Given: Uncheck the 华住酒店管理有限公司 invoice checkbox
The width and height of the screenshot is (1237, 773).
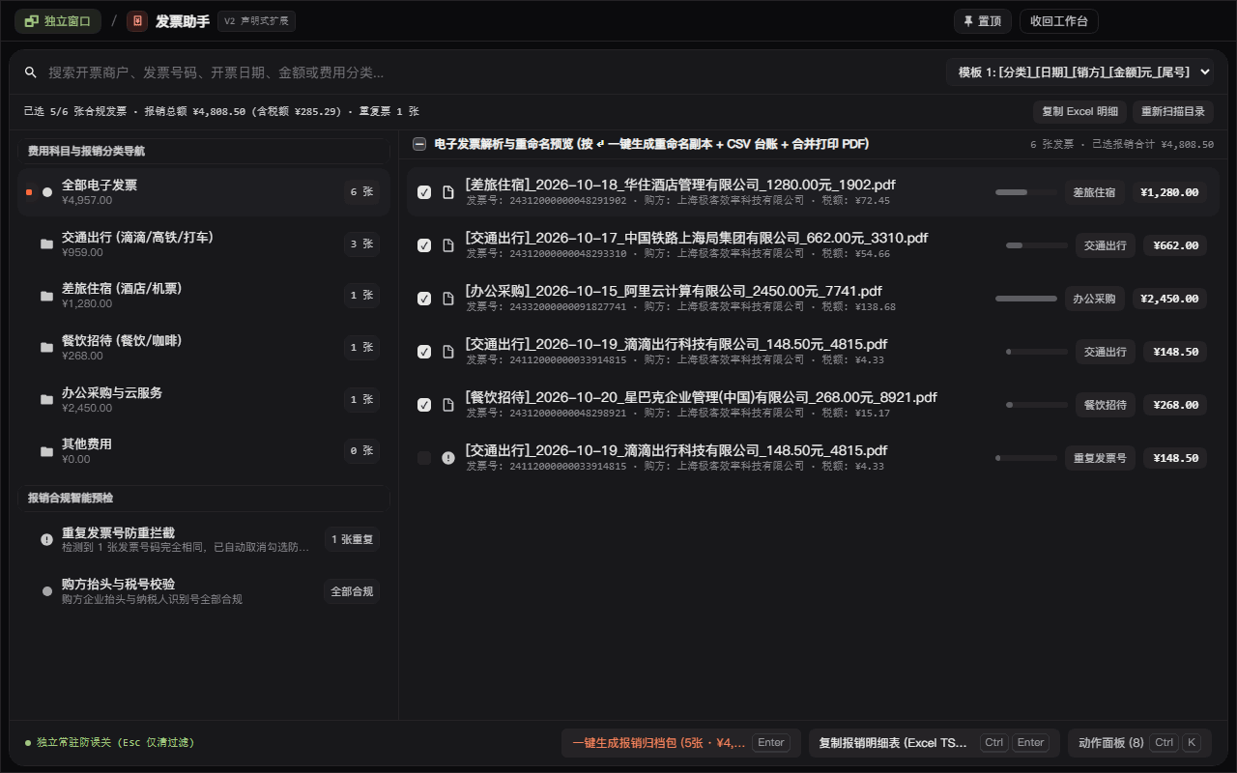Looking at the screenshot, I should [x=424, y=192].
